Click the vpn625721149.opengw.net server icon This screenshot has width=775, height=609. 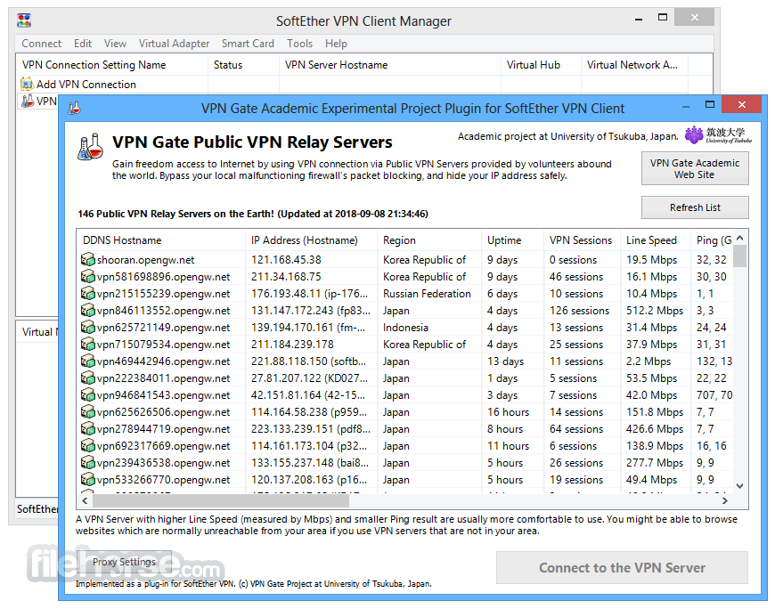[87, 327]
